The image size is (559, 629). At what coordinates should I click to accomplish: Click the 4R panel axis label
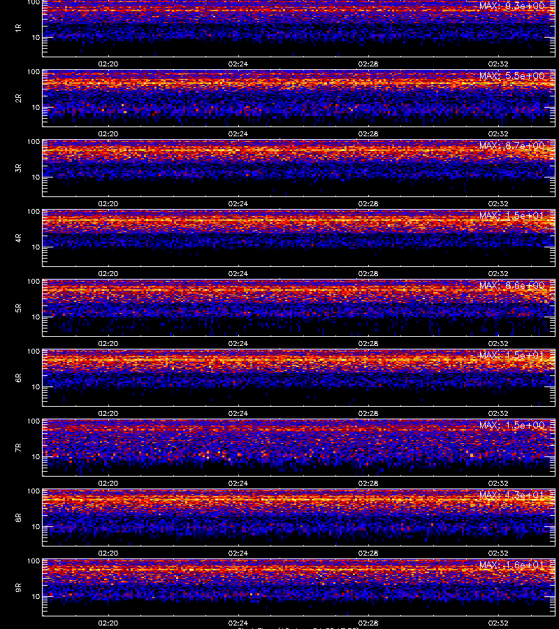[18, 238]
